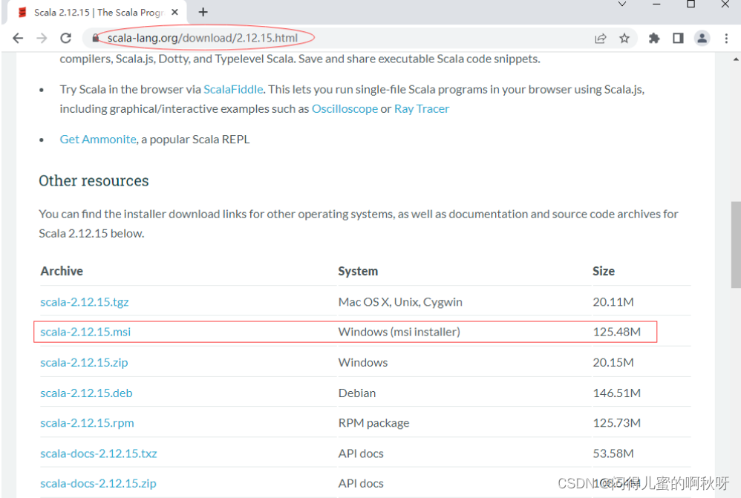Click the Scala favicon on the tab
Screen dimensions: 741x498
pyautogui.click(x=22, y=13)
